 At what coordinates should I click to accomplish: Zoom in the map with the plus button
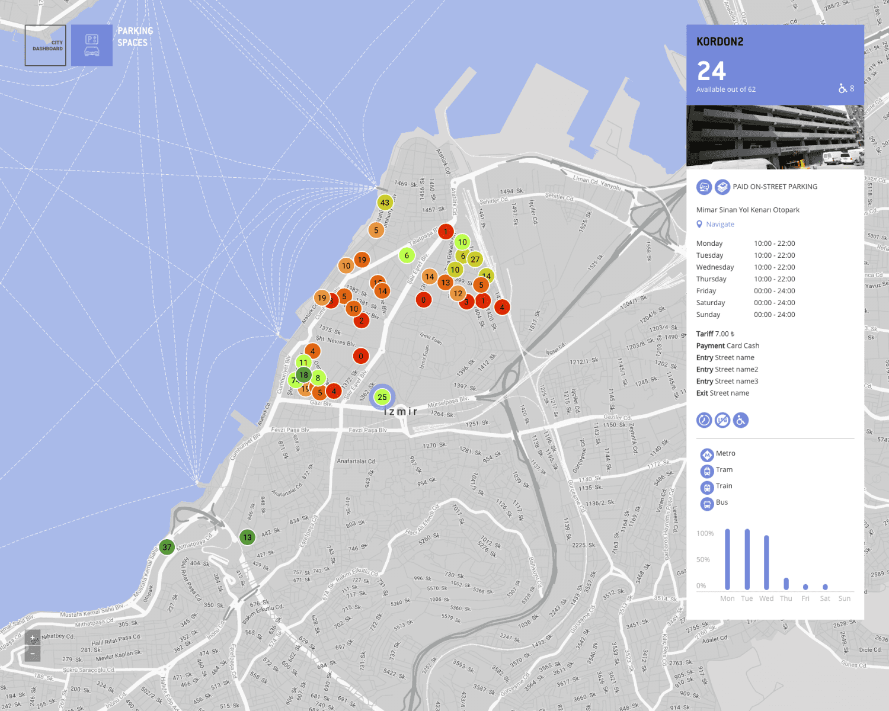click(x=33, y=638)
